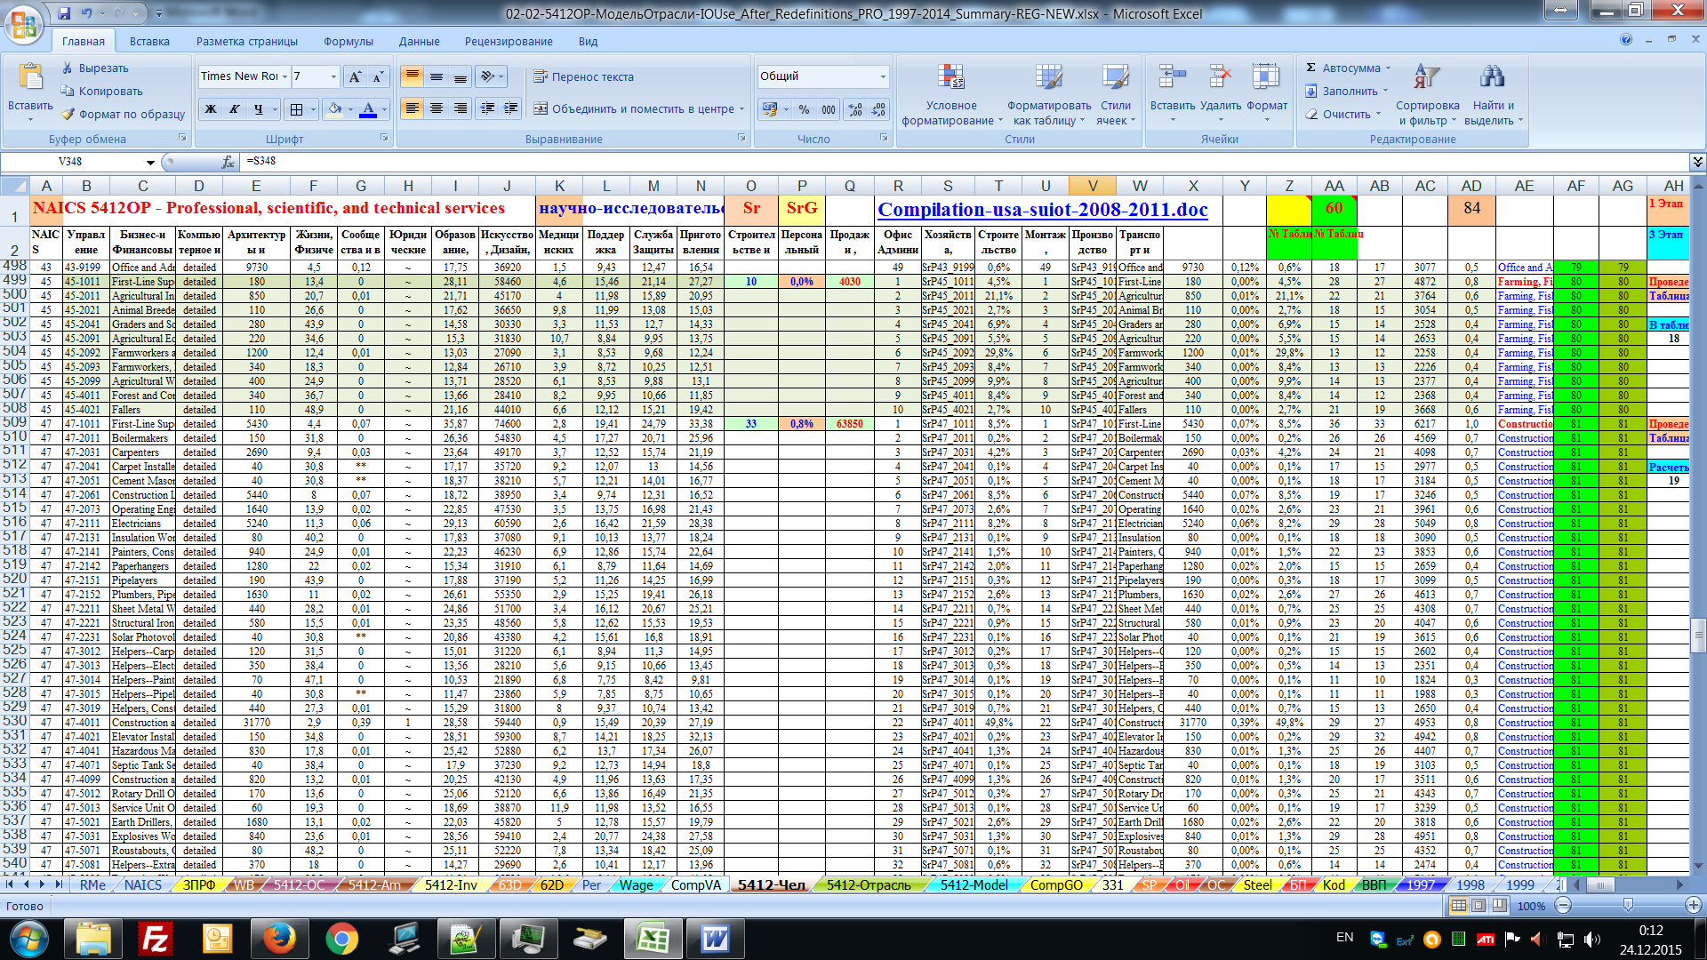Viewport: 1707px width, 960px height.
Task: Click the percent style icon
Action: (804, 109)
